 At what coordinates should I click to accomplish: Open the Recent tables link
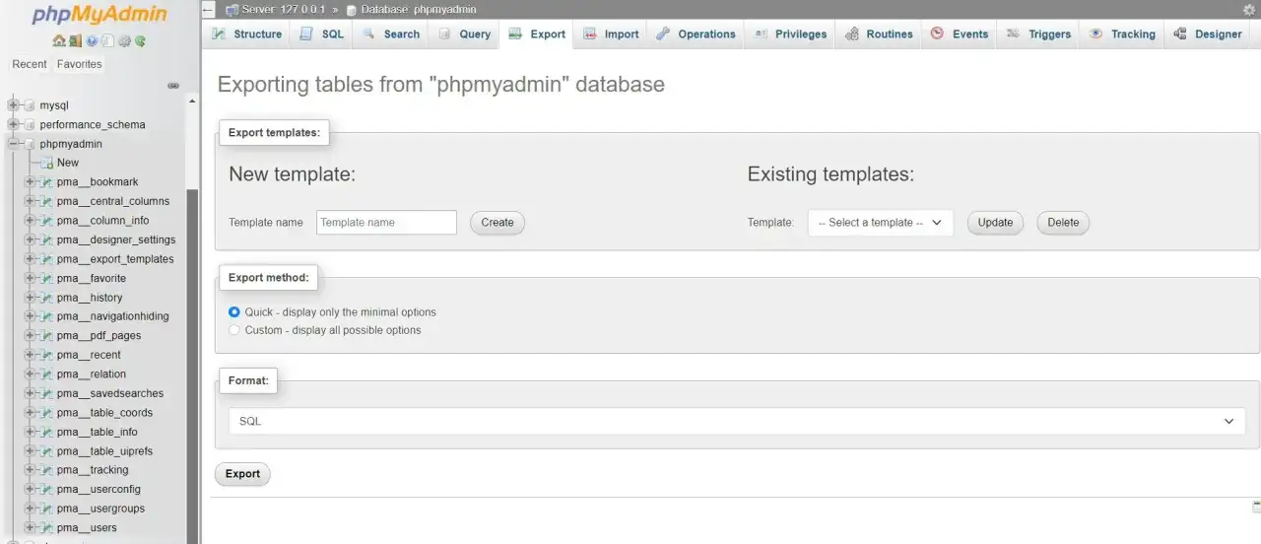click(30, 64)
